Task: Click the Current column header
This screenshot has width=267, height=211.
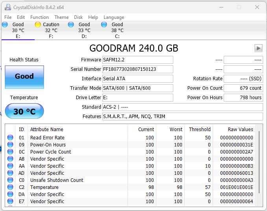Action: point(146,130)
